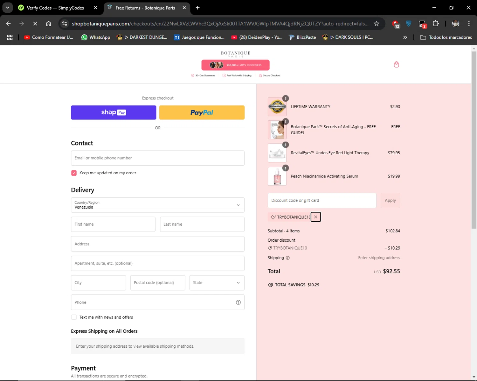Stop loading the page
Viewport: 477px width, 381px height.
35,23
